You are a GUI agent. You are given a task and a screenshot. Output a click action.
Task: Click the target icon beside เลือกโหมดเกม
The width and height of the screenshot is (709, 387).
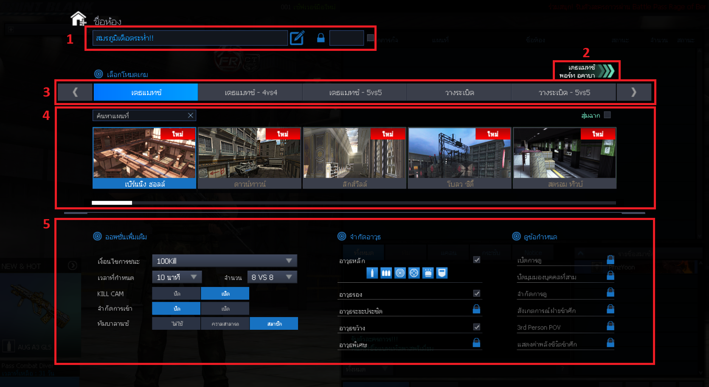pyautogui.click(x=98, y=74)
